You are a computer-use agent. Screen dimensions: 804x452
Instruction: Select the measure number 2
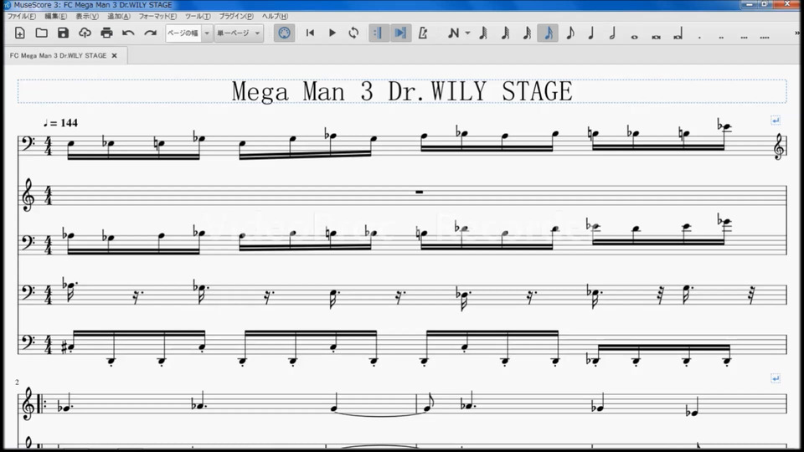pos(17,383)
